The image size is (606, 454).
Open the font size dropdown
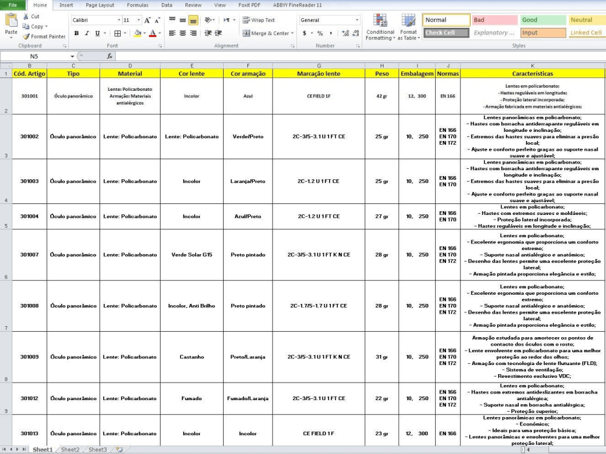tap(139, 20)
